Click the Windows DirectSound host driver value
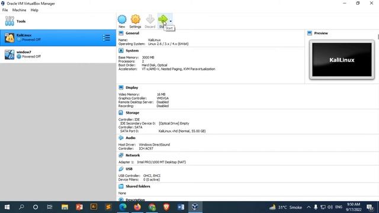The width and height of the screenshot is (379, 213). tap(154, 144)
